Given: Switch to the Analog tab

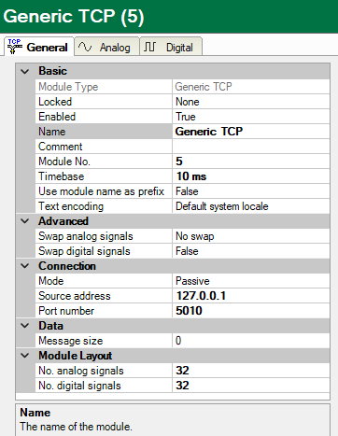Looking at the screenshot, I should click(x=106, y=47).
